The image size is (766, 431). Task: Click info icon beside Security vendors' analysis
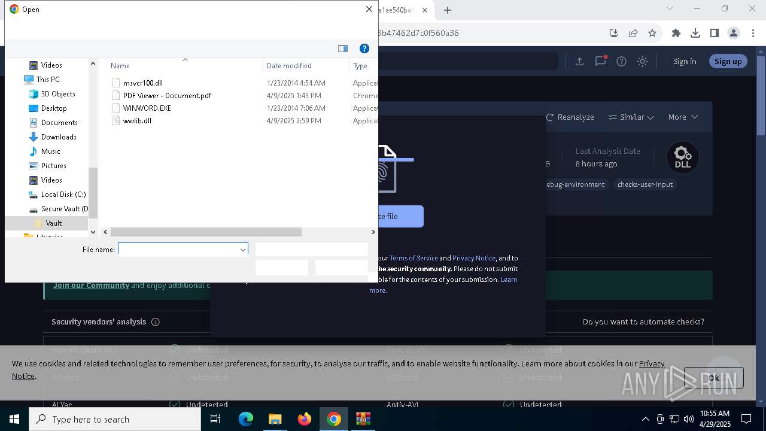coord(156,322)
